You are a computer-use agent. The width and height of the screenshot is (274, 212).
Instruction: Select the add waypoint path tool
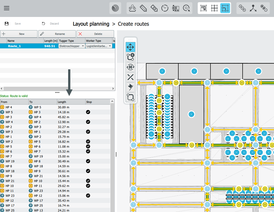pyautogui.click(x=130, y=57)
